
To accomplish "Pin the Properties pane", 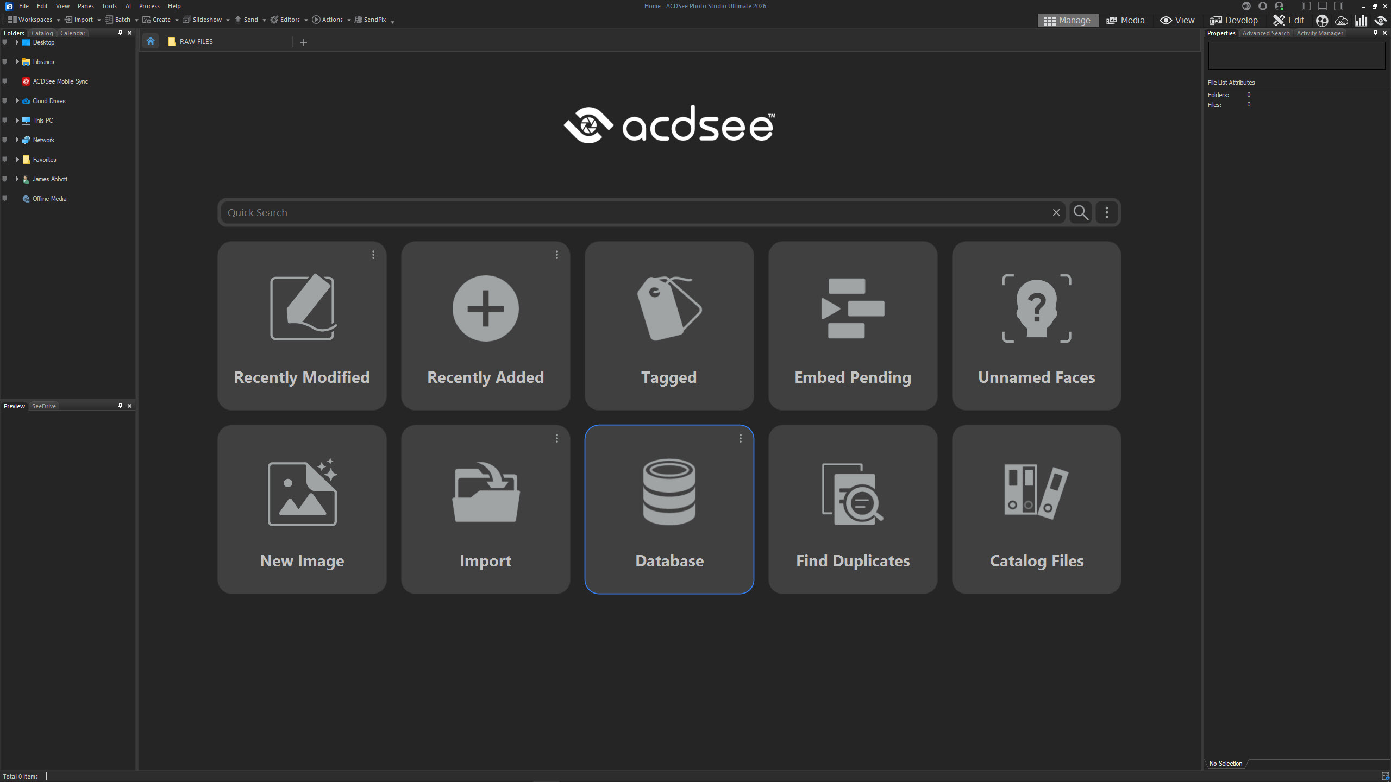I will click(1375, 33).
